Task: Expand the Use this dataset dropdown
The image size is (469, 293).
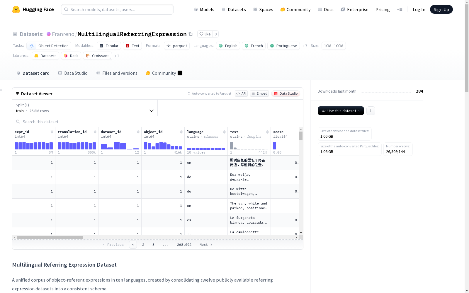Action: [341, 111]
